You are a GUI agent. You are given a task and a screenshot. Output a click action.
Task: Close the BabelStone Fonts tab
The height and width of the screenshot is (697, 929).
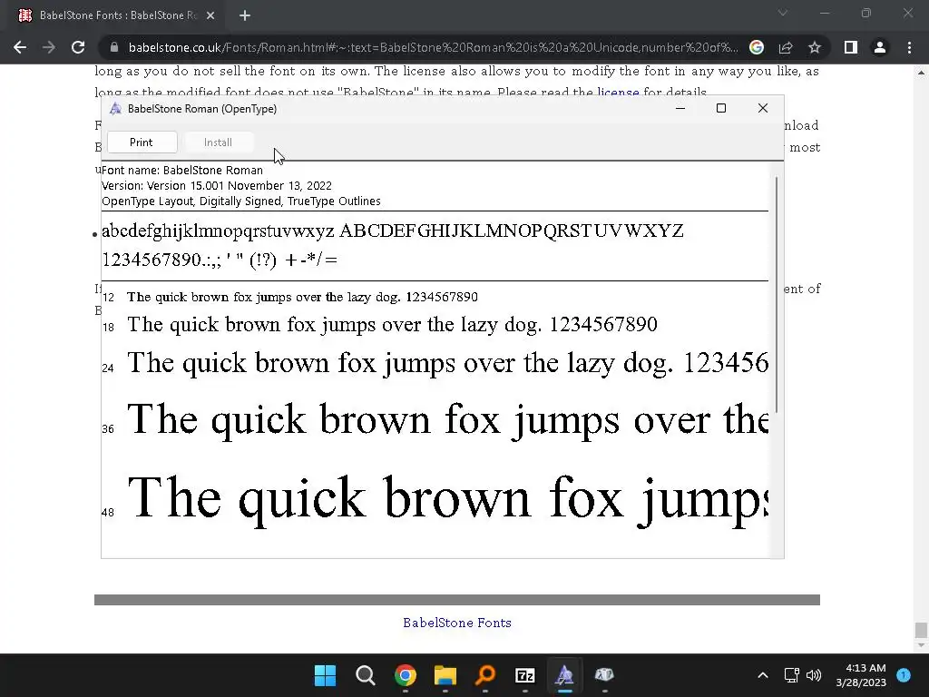click(210, 15)
